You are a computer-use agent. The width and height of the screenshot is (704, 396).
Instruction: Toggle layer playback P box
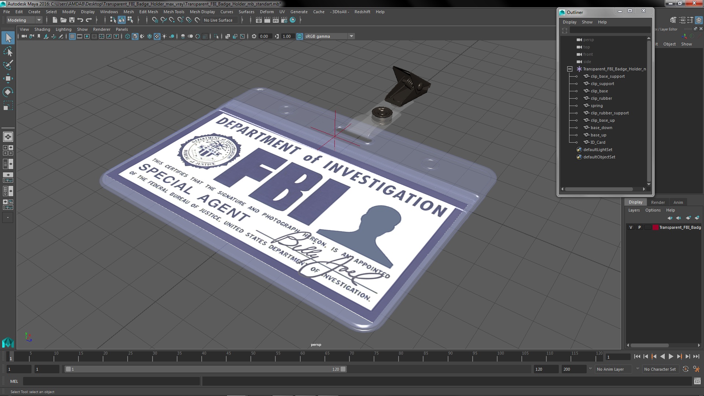pyautogui.click(x=639, y=227)
